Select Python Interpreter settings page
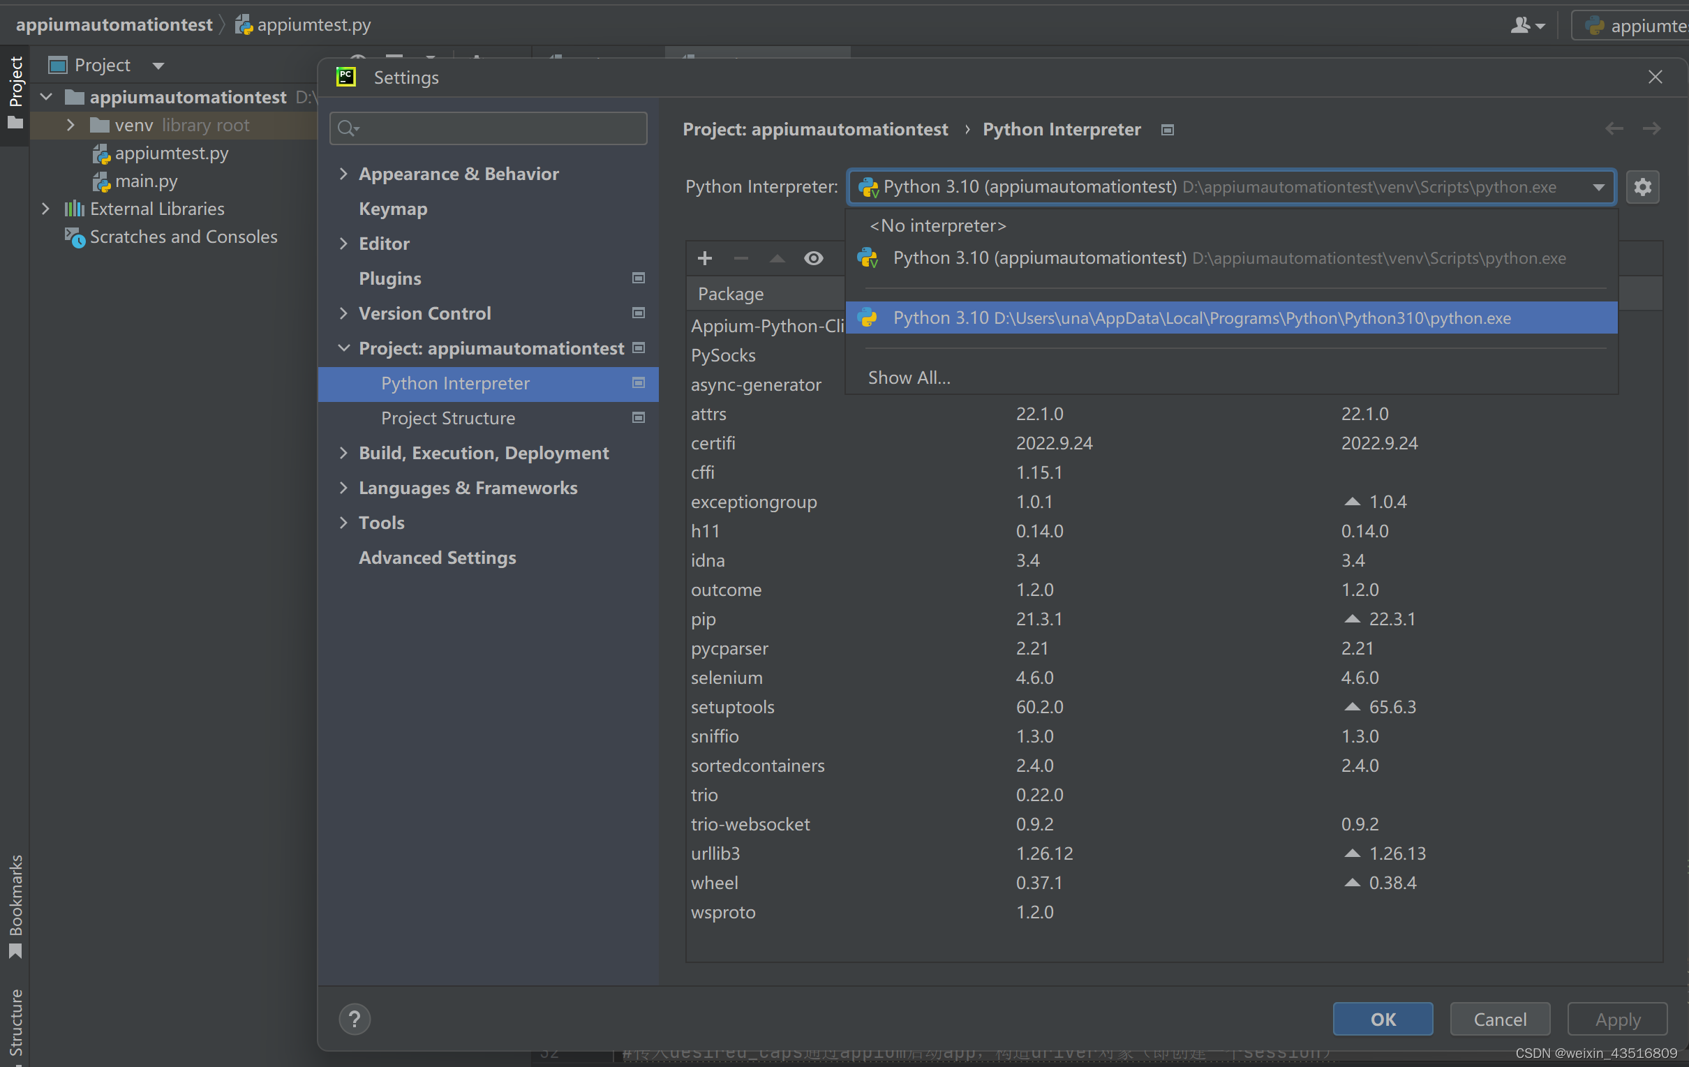 pos(455,382)
